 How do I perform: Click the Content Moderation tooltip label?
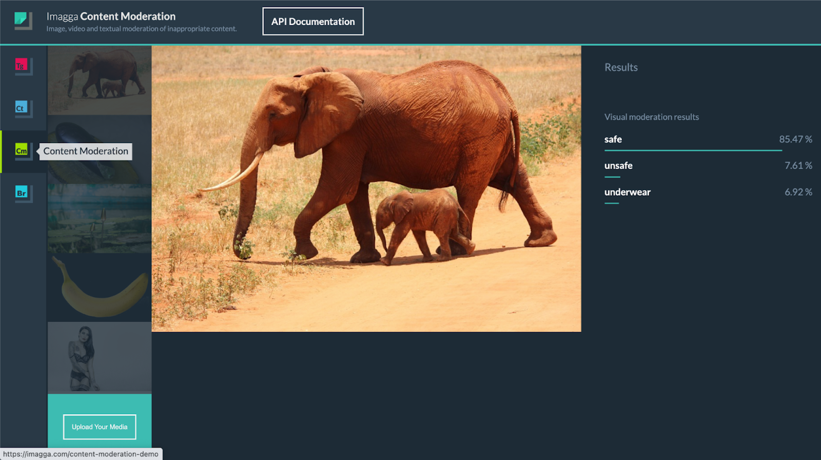pyautogui.click(x=86, y=151)
